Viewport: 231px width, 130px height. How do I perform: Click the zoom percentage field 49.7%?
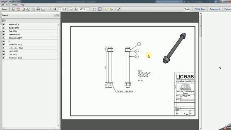click(x=83, y=9)
